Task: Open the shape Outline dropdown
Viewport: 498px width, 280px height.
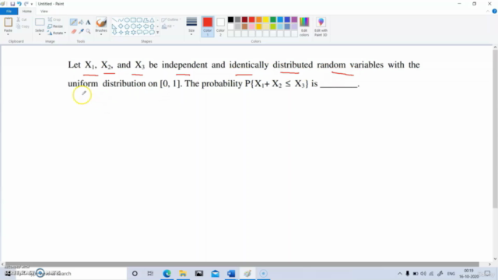Action: (171, 19)
